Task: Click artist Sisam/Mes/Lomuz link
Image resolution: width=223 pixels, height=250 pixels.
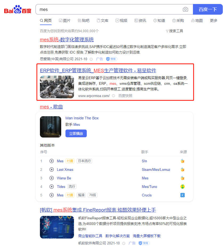Action: [x=156, y=170]
